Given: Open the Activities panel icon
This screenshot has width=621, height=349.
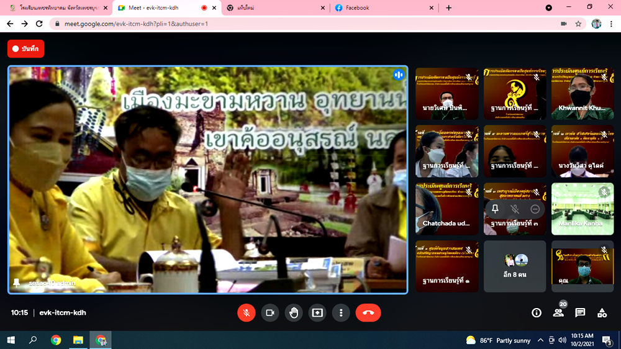Looking at the screenshot, I should [x=602, y=313].
